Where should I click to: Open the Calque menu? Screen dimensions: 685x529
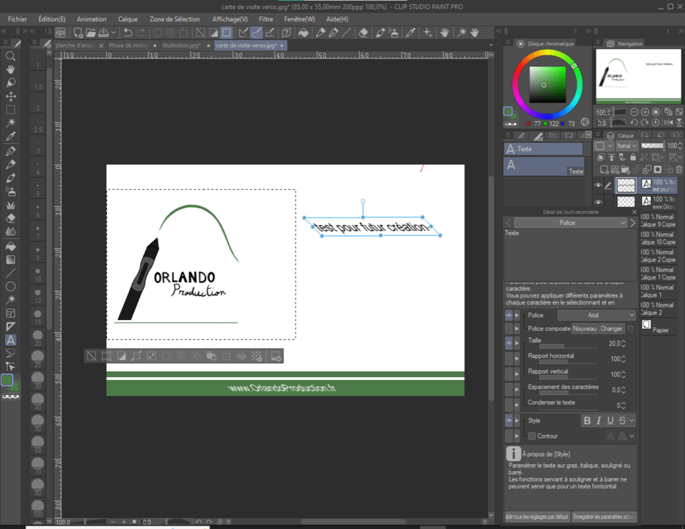point(128,19)
